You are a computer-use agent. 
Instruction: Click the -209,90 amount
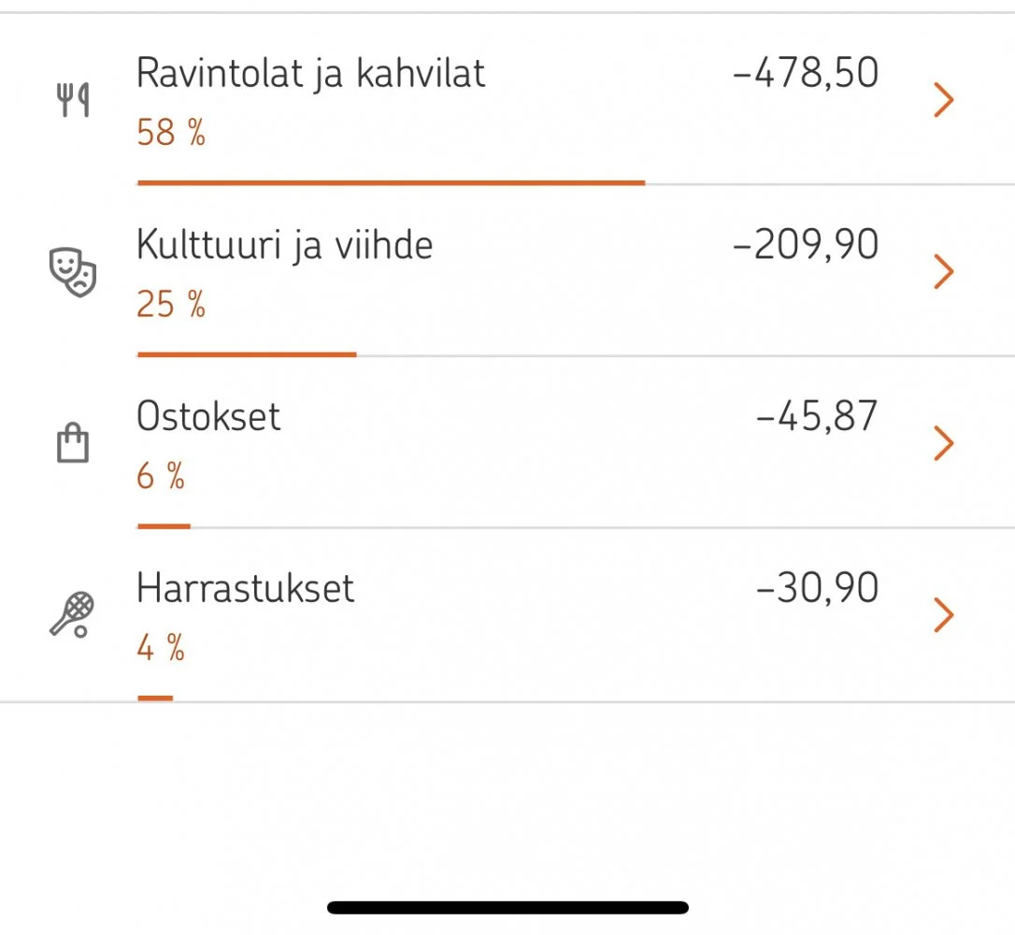click(x=806, y=245)
